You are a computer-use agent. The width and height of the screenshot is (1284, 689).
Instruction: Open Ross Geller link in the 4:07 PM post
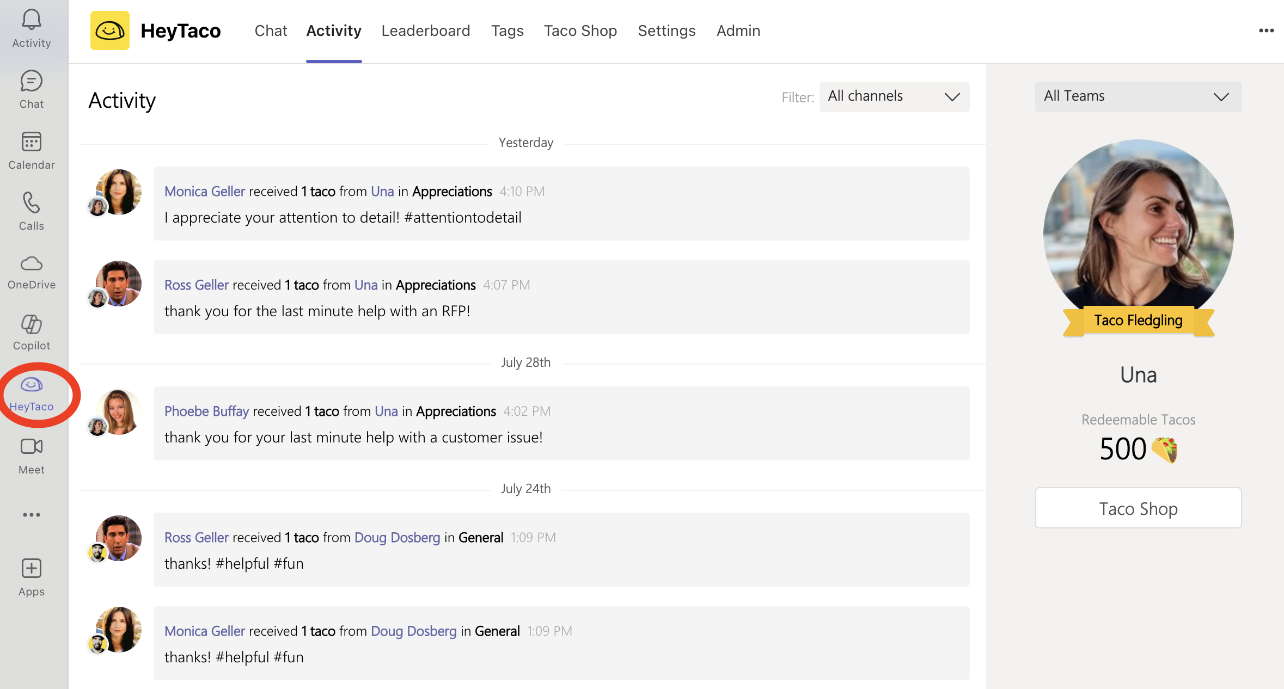[x=197, y=285]
